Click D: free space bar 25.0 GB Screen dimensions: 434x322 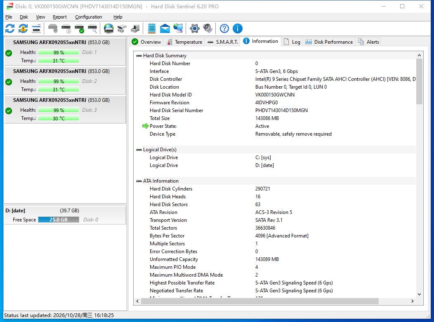click(59, 220)
